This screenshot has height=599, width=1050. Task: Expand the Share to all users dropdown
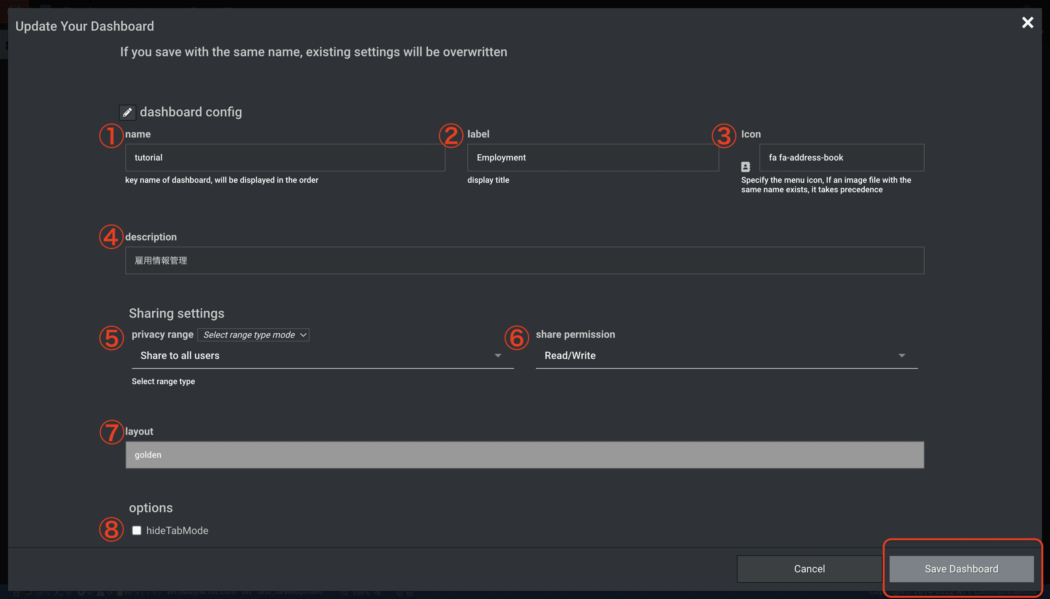322,355
